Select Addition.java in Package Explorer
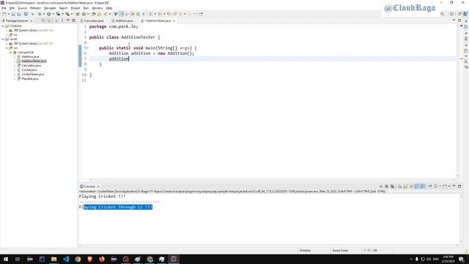The image size is (469, 264). 30,56
